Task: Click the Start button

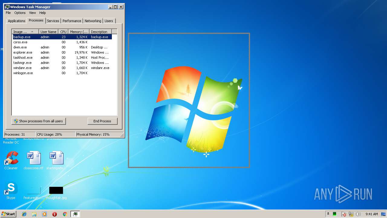Action: pyautogui.click(x=8, y=214)
